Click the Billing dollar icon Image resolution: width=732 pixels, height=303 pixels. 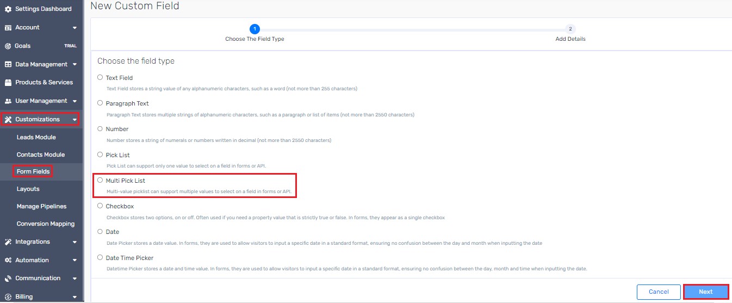coord(8,297)
